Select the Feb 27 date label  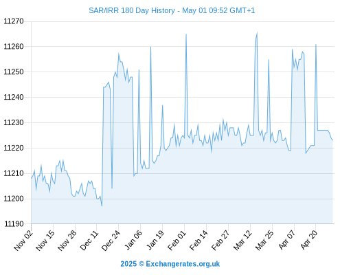(x=220, y=240)
